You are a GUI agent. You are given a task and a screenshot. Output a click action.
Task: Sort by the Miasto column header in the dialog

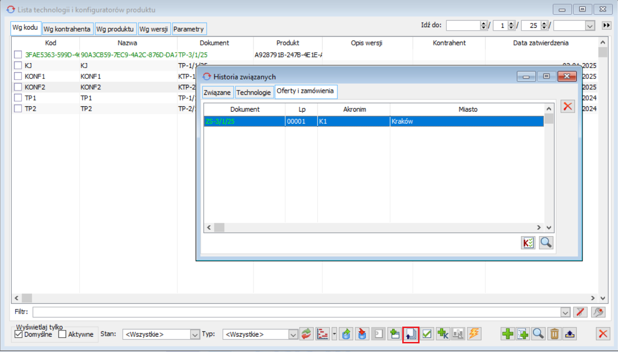(x=467, y=109)
